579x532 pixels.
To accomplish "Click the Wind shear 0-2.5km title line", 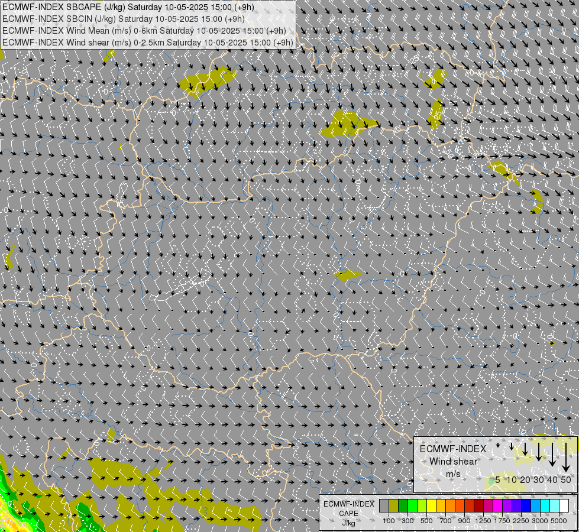I will pyautogui.click(x=148, y=43).
